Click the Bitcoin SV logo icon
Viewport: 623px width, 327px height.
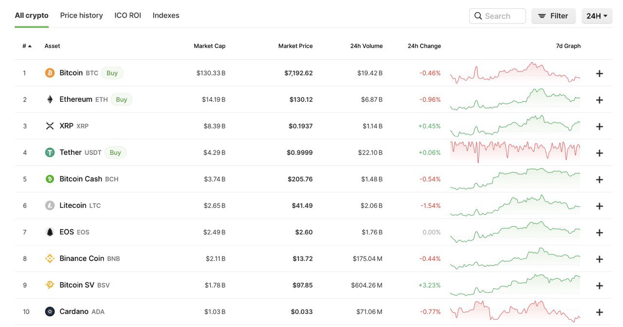tap(50, 285)
